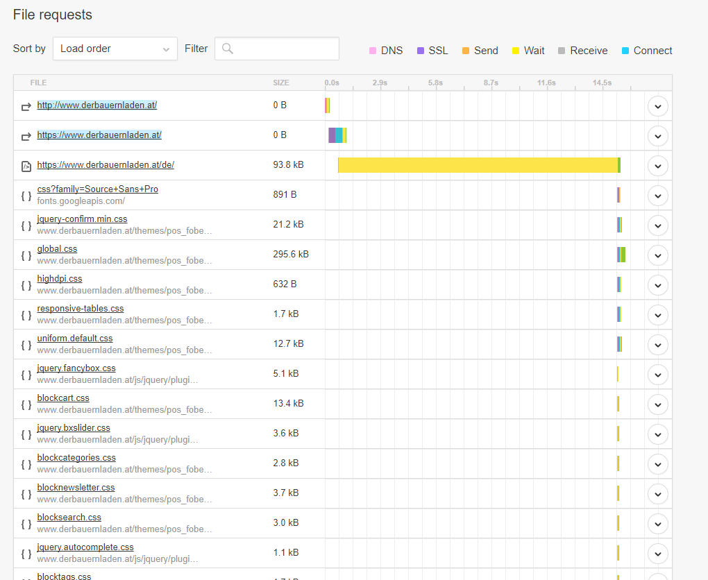Click CSS braces icon for jquery-confirm.min.css
The height and width of the screenshot is (580, 708).
click(x=26, y=225)
